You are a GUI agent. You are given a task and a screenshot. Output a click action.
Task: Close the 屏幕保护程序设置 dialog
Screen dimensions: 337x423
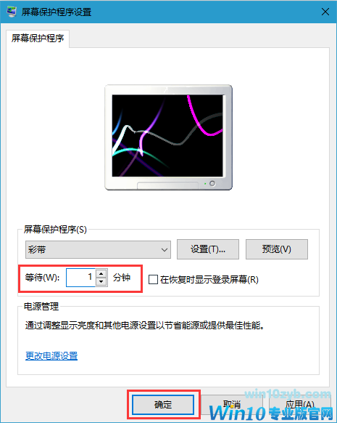coord(325,12)
